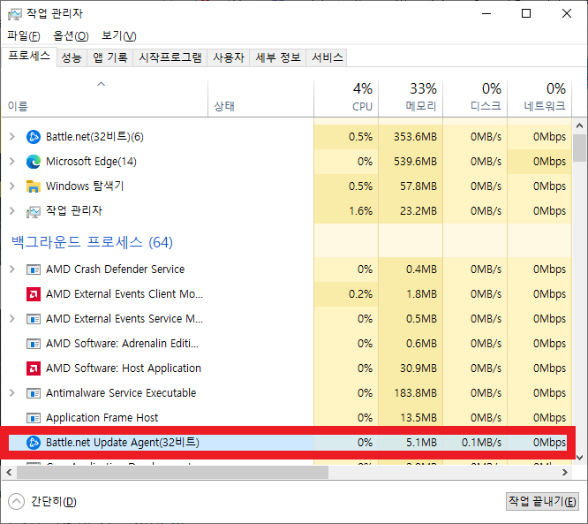The width and height of the screenshot is (588, 524).
Task: Click the 작업 관리자 process row icon
Action: click(34, 212)
